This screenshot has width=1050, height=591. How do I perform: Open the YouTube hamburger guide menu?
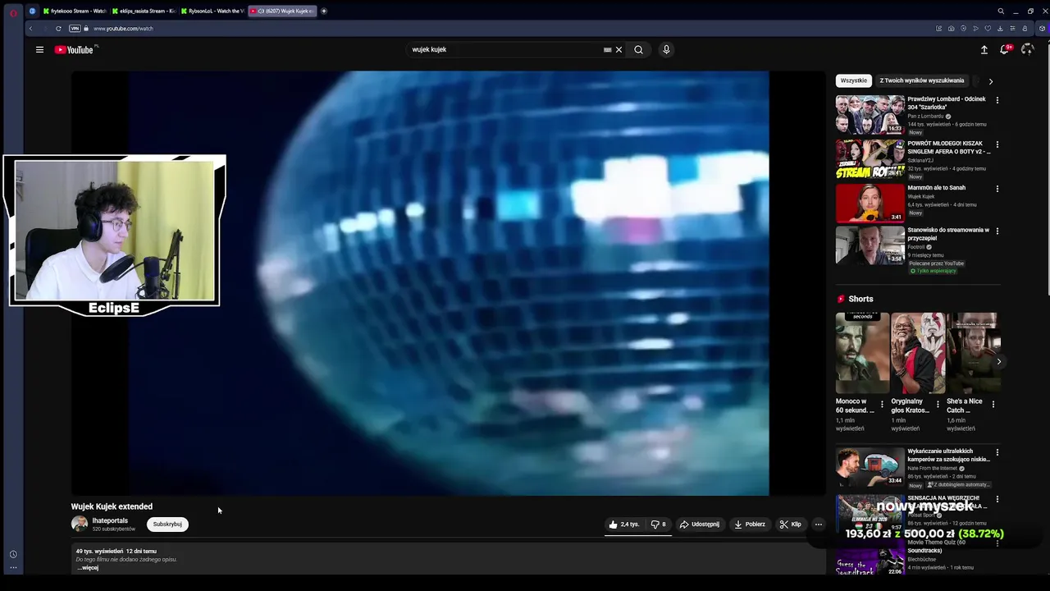tap(39, 49)
